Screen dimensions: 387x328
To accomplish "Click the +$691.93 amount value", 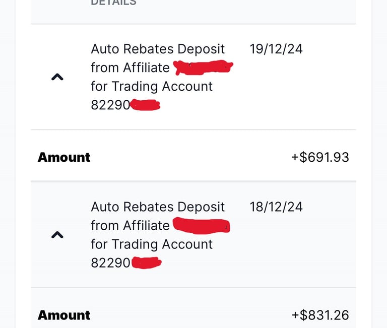I will coord(320,157).
